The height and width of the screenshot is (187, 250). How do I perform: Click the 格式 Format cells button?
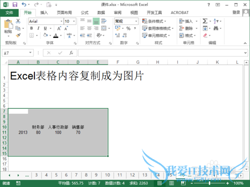pyautogui.click(x=187, y=35)
